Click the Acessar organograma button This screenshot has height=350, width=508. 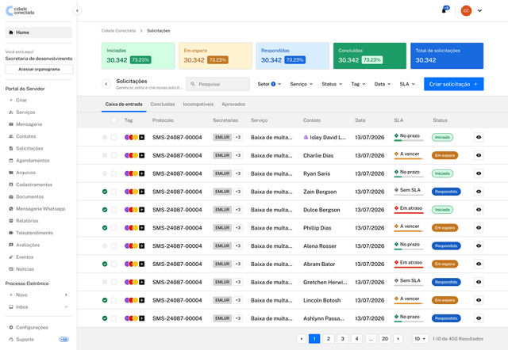[x=39, y=69]
